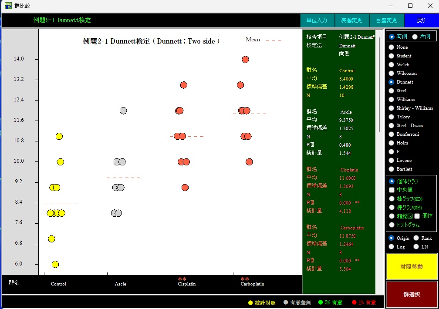The height and width of the screenshot is (309, 439).
Task: Show the ヒストグラム histogram view
Action: click(x=391, y=225)
